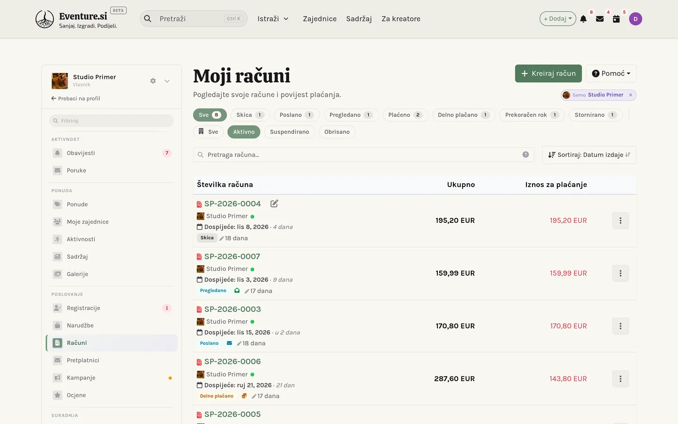Focus the Pretraga računa search field
Image resolution: width=678 pixels, height=424 pixels.
pos(363,155)
